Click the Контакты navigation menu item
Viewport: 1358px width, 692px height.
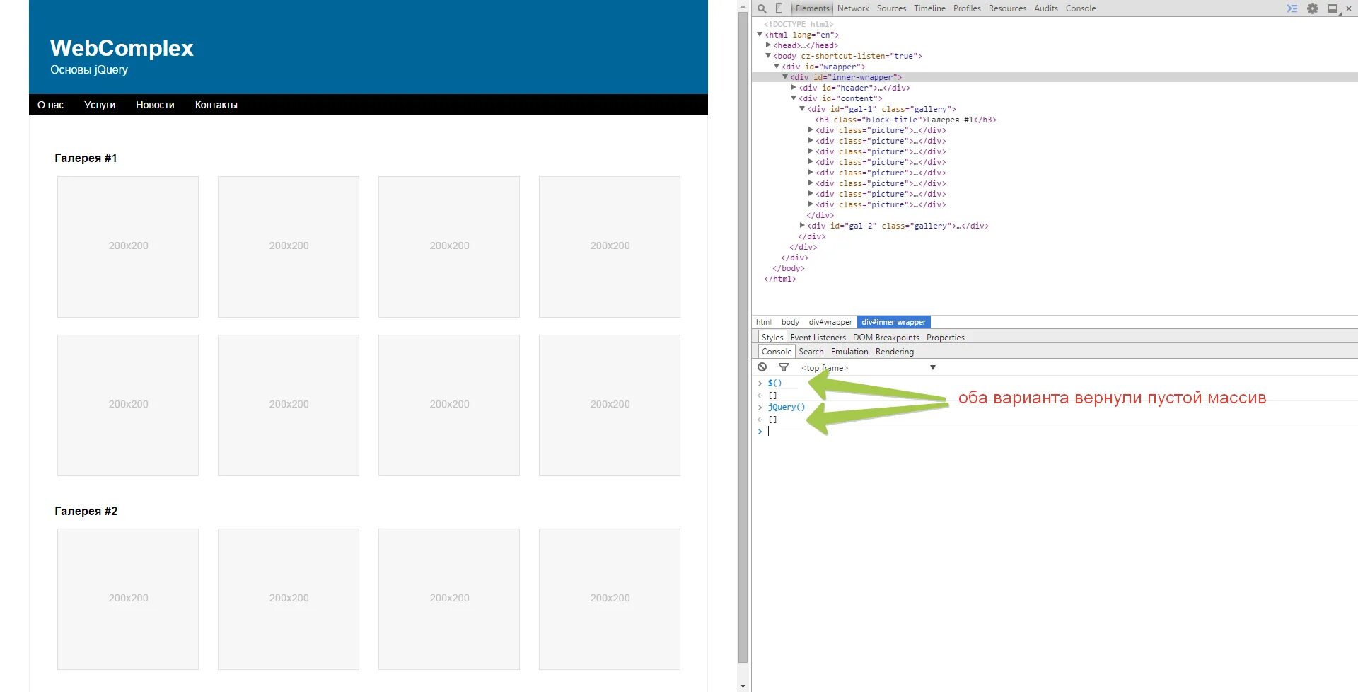216,105
